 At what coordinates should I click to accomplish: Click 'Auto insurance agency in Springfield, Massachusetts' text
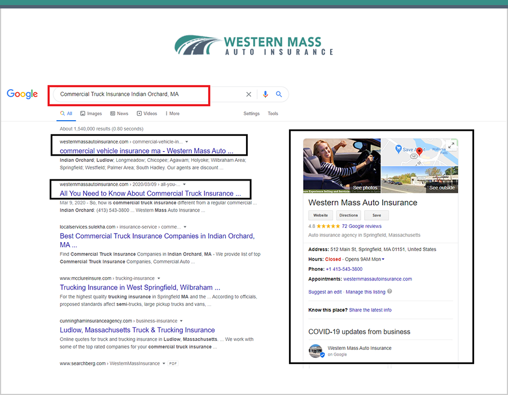pyautogui.click(x=364, y=235)
